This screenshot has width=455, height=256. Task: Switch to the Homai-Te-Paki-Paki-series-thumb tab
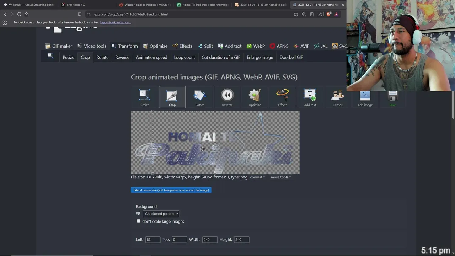coord(202,5)
